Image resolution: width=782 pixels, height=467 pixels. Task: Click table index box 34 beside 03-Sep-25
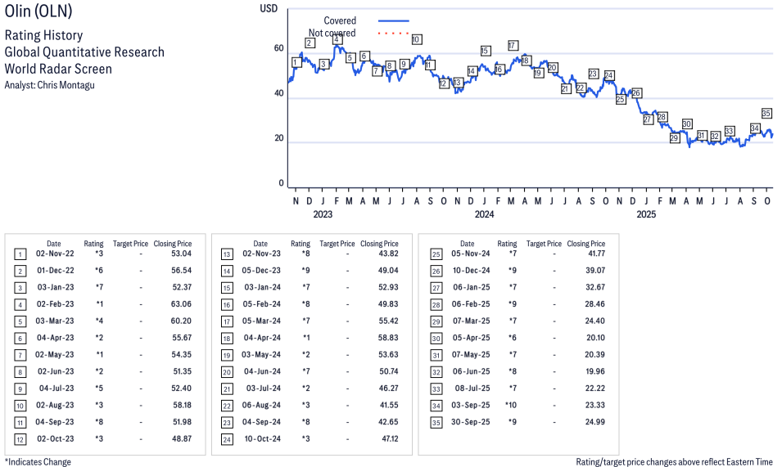click(x=434, y=406)
